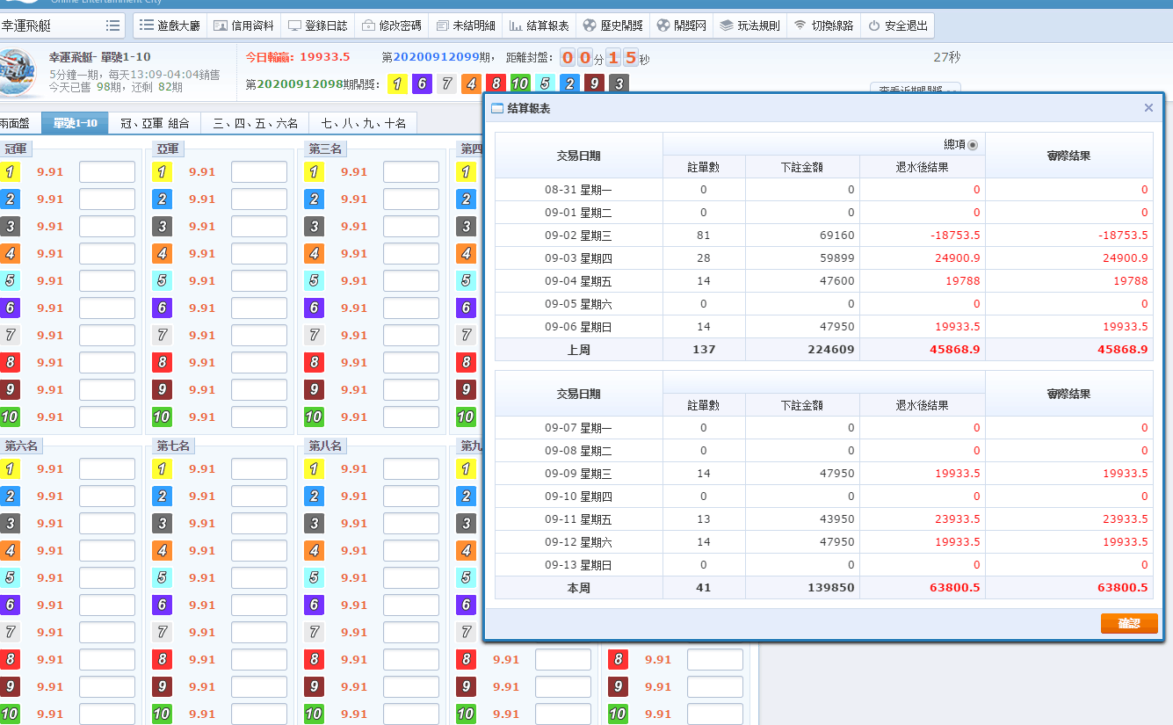Open the 登錄日誌 login log
1173x725 pixels.
pyautogui.click(x=318, y=25)
